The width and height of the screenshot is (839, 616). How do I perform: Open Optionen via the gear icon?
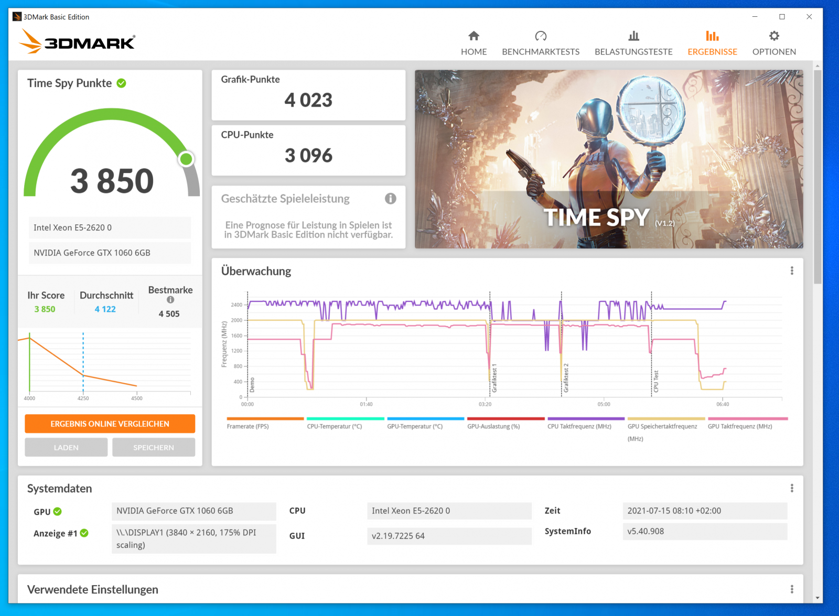774,36
